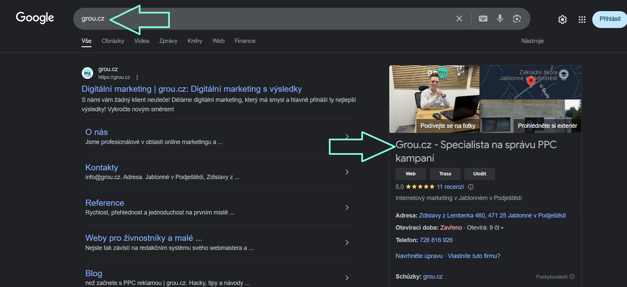Click the phone number 728 816 926

(436, 240)
